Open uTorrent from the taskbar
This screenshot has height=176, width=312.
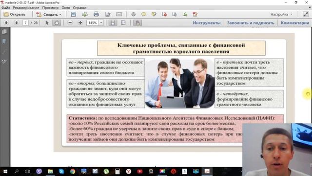[106, 172]
